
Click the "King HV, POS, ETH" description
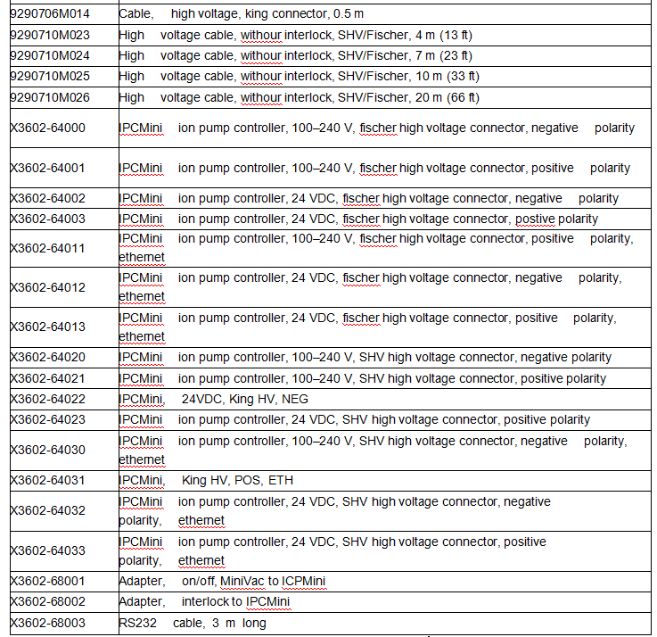click(x=237, y=480)
